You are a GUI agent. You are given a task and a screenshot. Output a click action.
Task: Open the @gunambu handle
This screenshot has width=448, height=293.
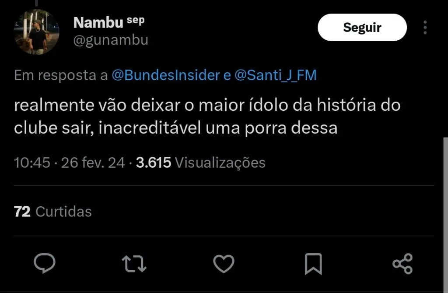pos(110,40)
